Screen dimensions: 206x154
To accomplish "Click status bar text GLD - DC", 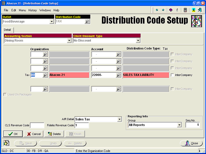I will (x=8, y=151).
